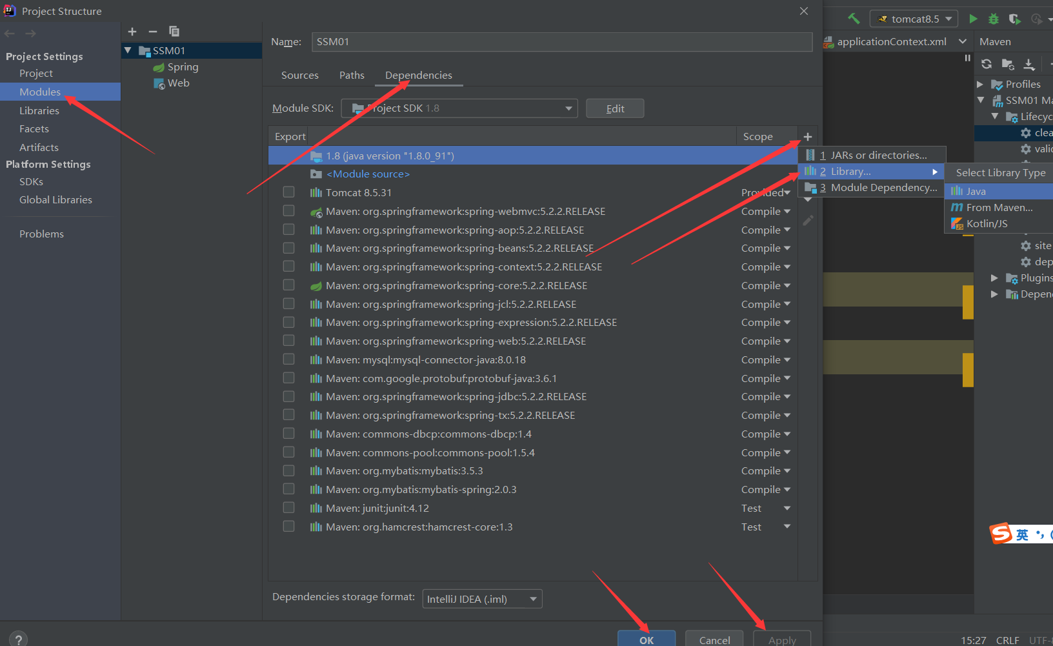Click CRLF line separator in status bar
1053x646 pixels.
pyautogui.click(x=1007, y=640)
